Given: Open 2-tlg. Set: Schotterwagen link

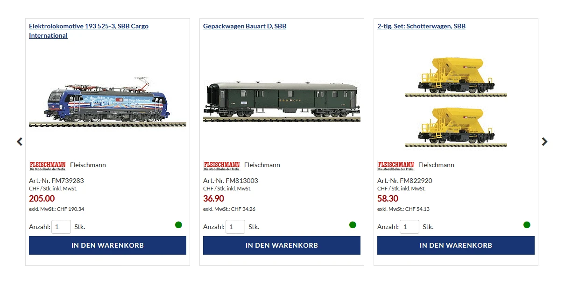Looking at the screenshot, I should tap(421, 26).
